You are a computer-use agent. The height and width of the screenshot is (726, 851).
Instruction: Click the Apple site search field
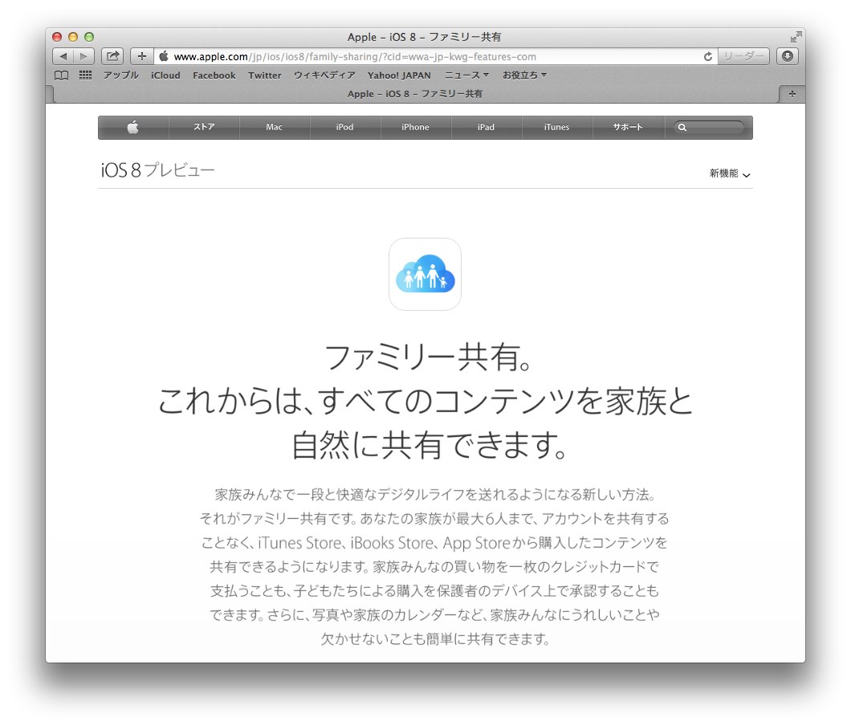(709, 128)
